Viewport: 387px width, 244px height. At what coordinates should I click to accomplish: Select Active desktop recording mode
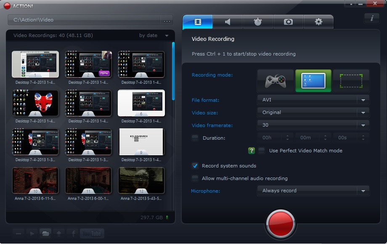pos(313,81)
